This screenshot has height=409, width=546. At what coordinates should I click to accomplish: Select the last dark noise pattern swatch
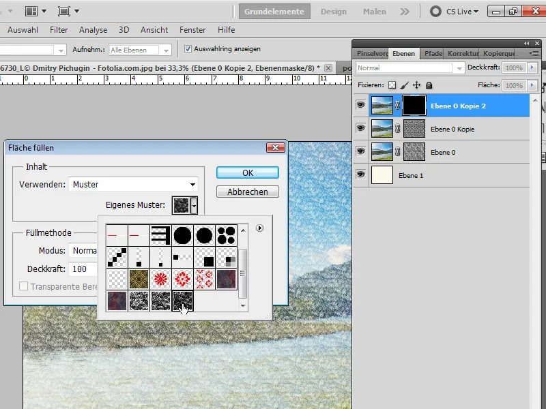[x=182, y=301]
